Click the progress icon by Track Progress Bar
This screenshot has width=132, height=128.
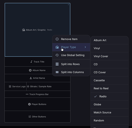27,94
